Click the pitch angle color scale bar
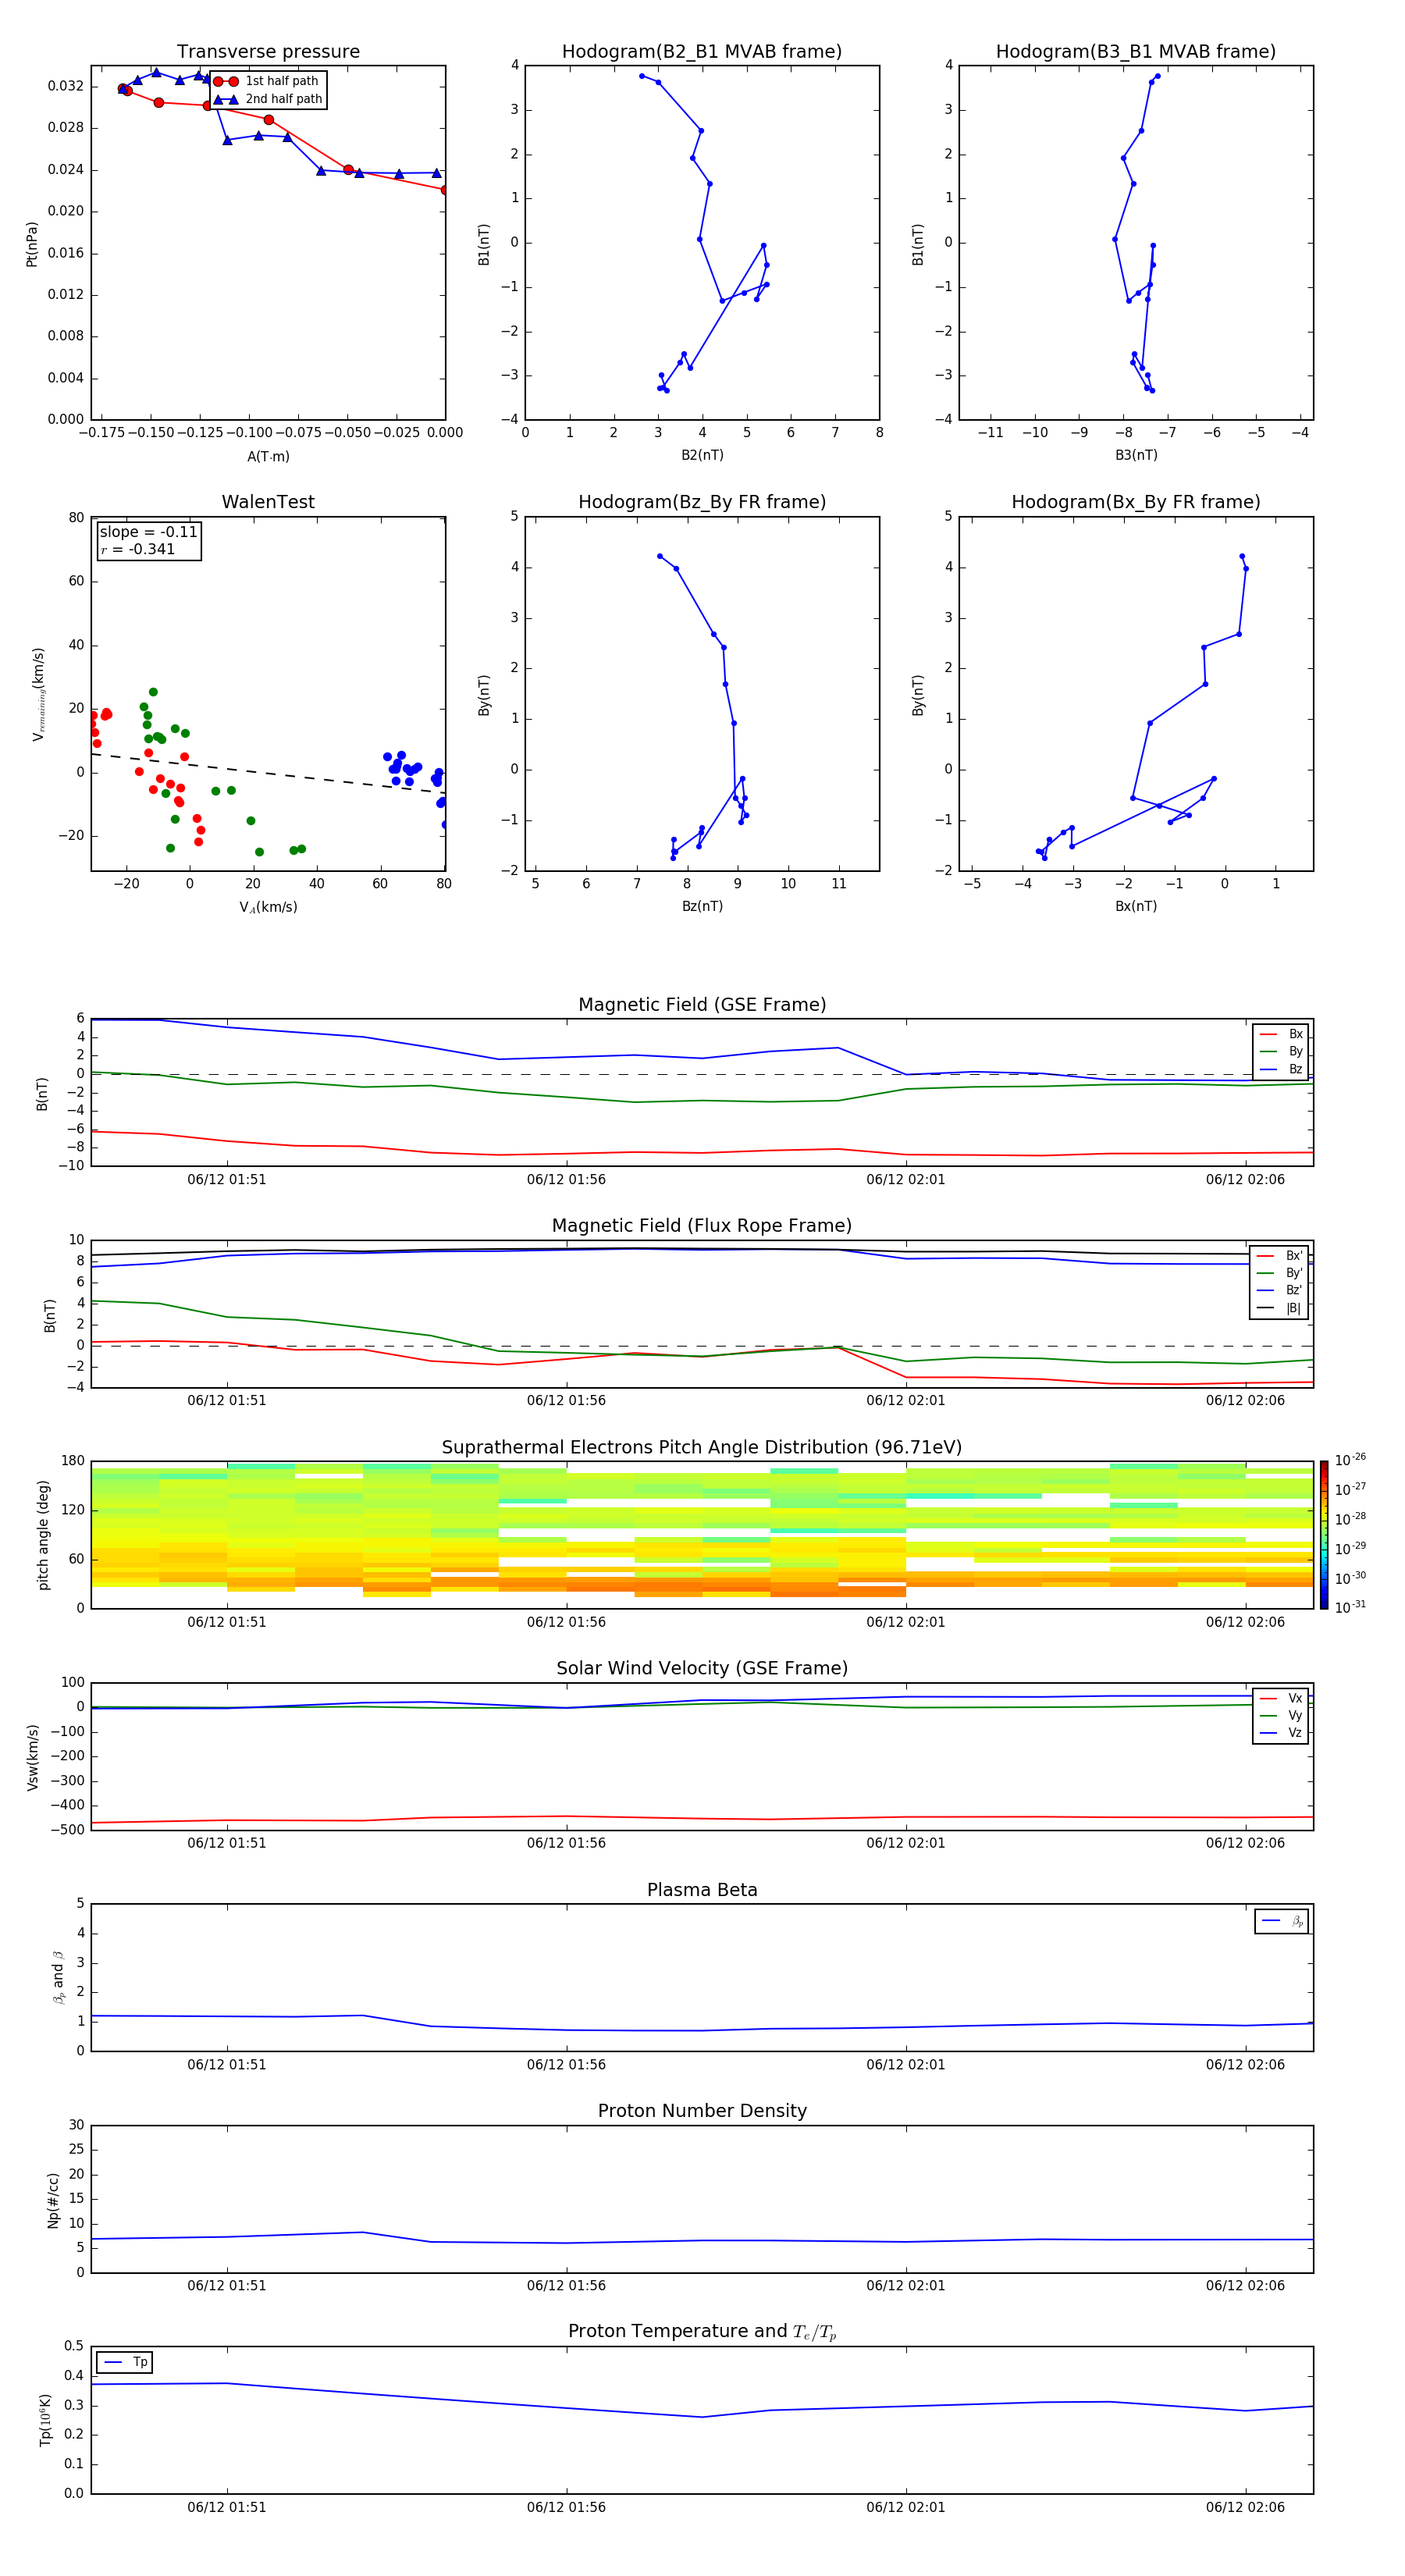The image size is (1405, 2576). point(1324,1534)
